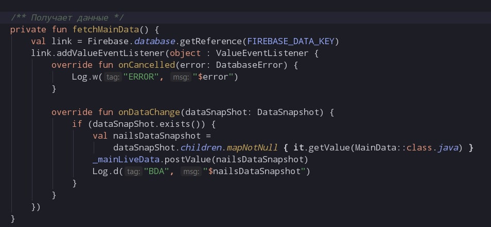Viewport: 491px width, 227px height.
Task: Click the Log.w call
Action: [85, 77]
